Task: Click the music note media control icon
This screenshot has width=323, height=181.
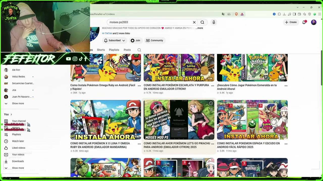Action: click(289, 14)
